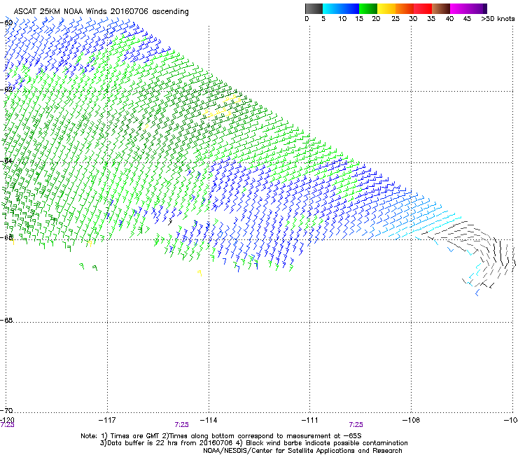Click the brown 35-40 knots legend swatch
The image size is (518, 455).
[441, 8]
